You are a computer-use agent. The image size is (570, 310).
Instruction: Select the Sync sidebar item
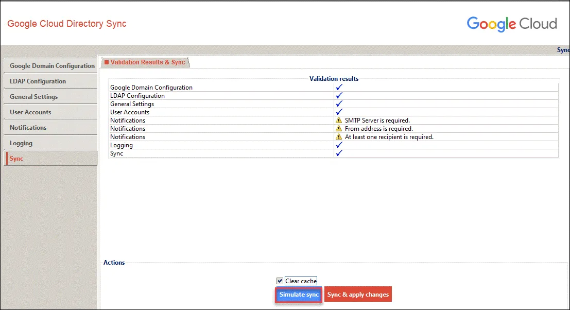tap(51, 159)
